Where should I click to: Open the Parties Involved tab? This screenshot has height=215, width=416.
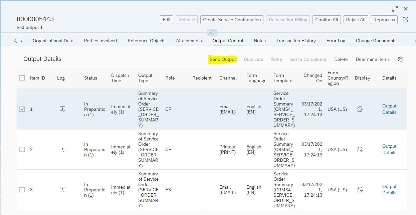click(100, 41)
